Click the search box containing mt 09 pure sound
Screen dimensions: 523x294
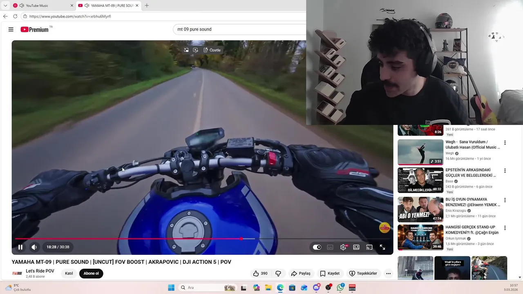240,29
